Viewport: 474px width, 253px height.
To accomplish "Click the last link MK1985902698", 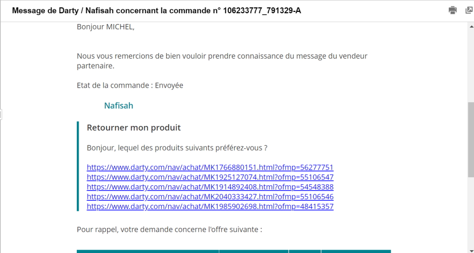I will (x=210, y=207).
